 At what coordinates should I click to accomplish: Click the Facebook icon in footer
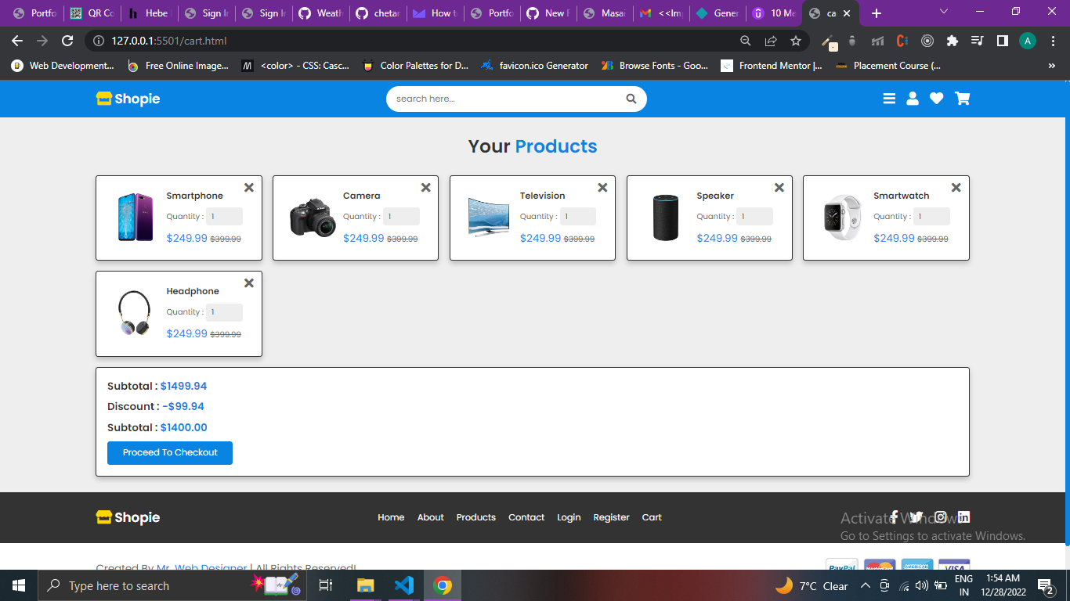[x=894, y=516]
